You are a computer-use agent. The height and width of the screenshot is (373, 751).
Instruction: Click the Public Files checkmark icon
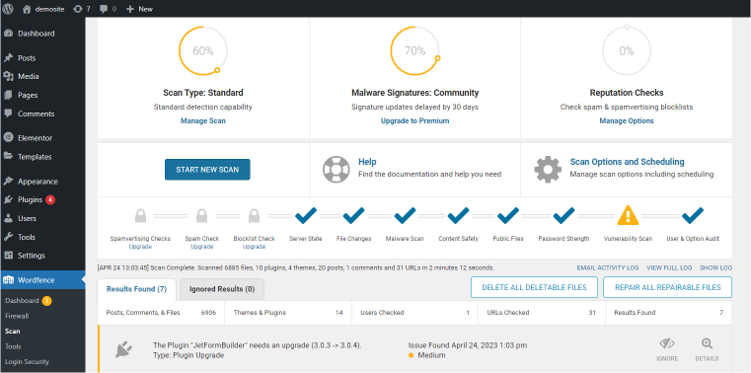point(508,215)
